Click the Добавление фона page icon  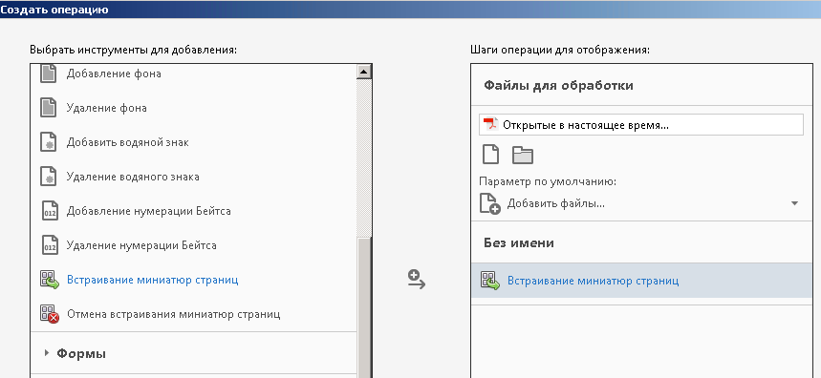(48, 73)
